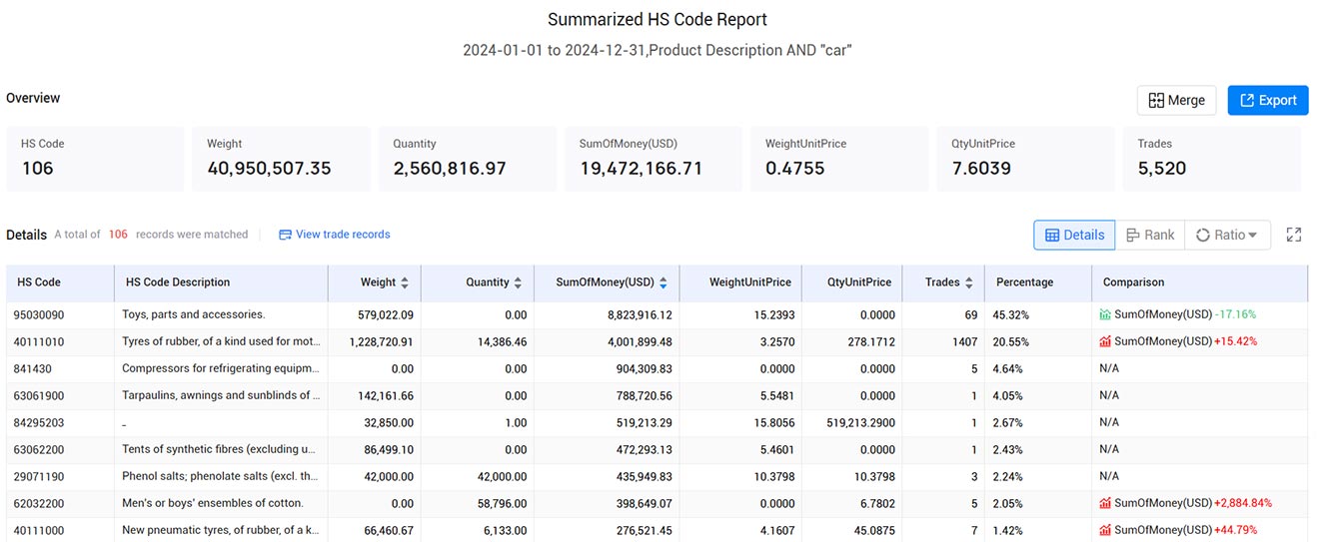Click comparison value -17.16%
The height and width of the screenshot is (542, 1317).
[1235, 314]
